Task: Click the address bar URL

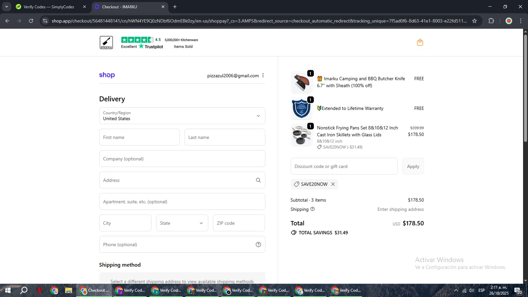Action: 259,21
